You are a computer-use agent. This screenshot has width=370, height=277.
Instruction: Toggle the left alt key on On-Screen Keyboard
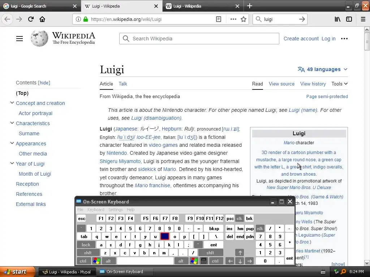tap(108, 261)
